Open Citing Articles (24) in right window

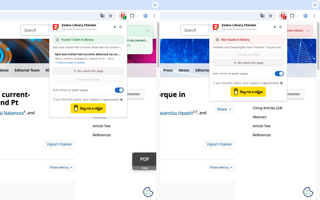click(x=267, y=108)
